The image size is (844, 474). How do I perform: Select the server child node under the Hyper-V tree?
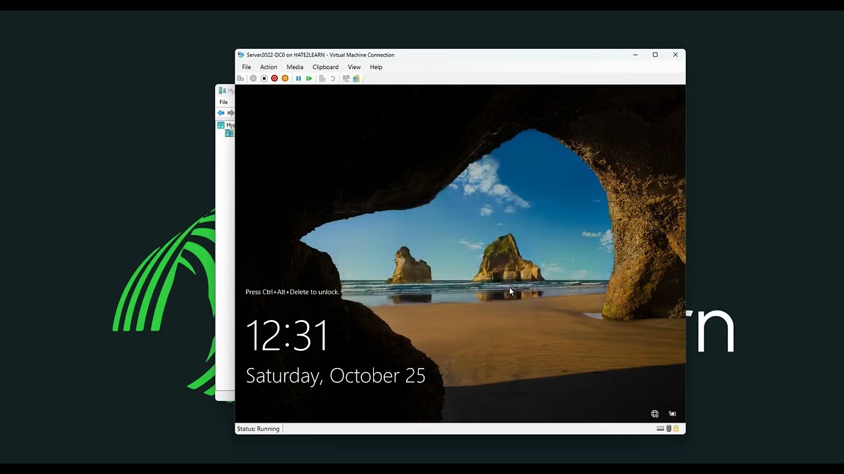(229, 134)
